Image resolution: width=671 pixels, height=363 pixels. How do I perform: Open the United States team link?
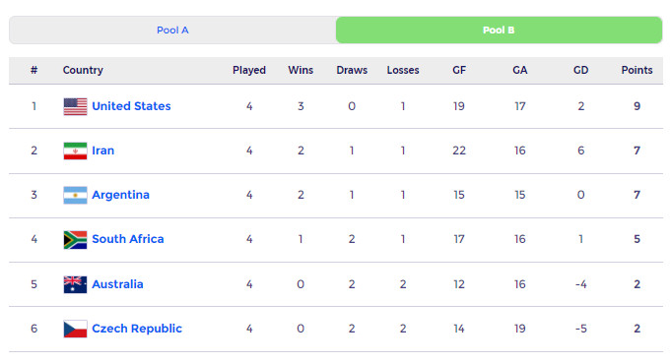pos(131,106)
